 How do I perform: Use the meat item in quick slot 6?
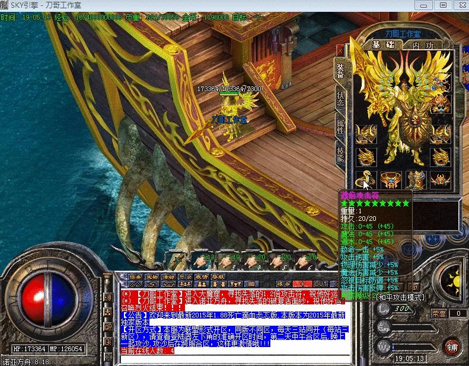click(x=305, y=261)
